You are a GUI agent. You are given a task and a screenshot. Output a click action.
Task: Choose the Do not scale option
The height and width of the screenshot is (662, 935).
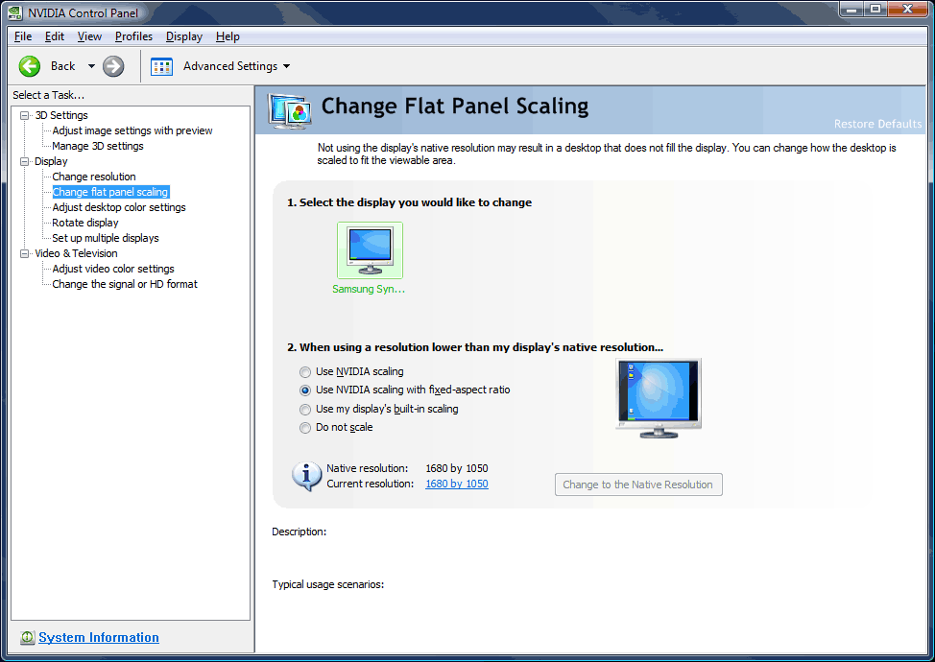point(305,428)
